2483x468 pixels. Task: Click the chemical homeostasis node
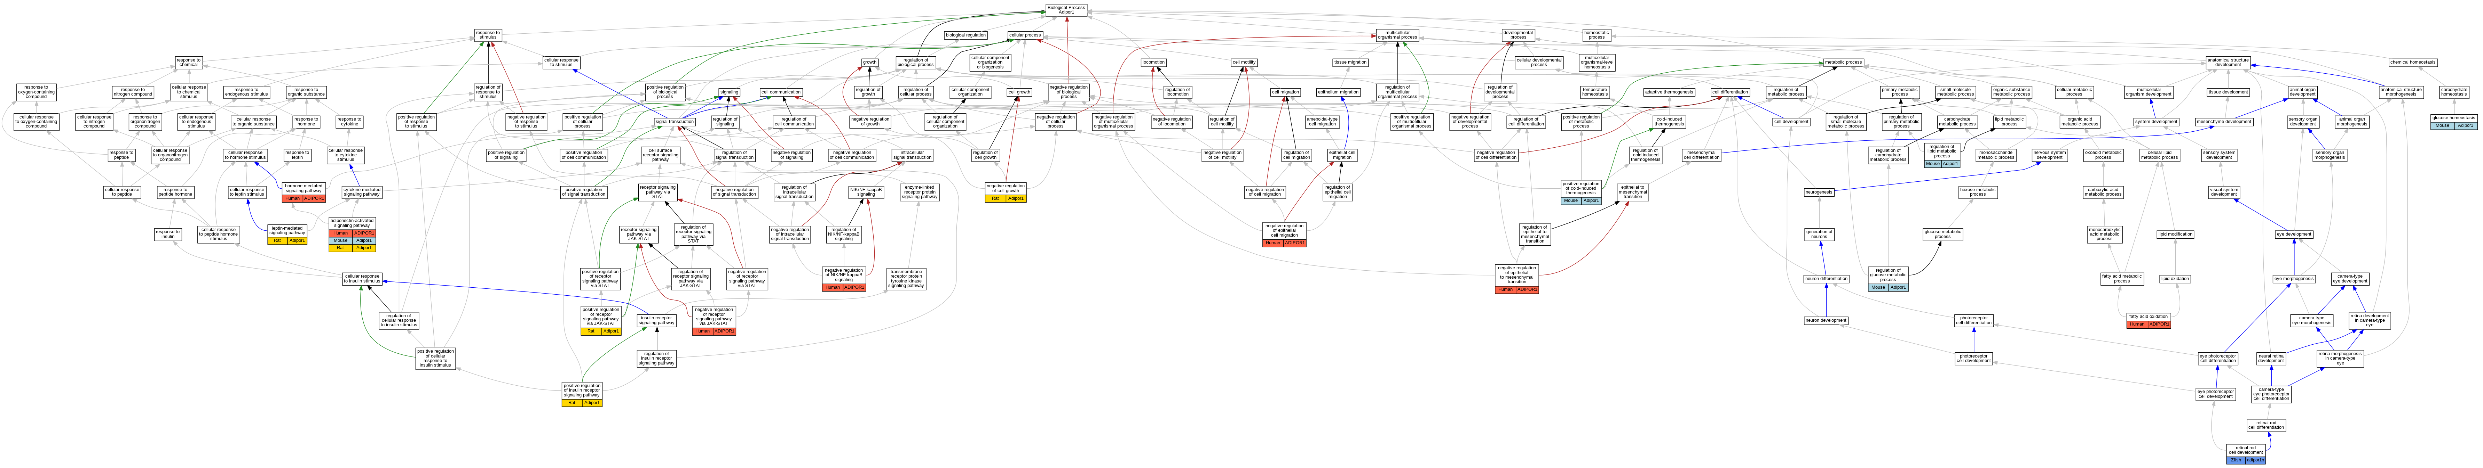[2413, 63]
